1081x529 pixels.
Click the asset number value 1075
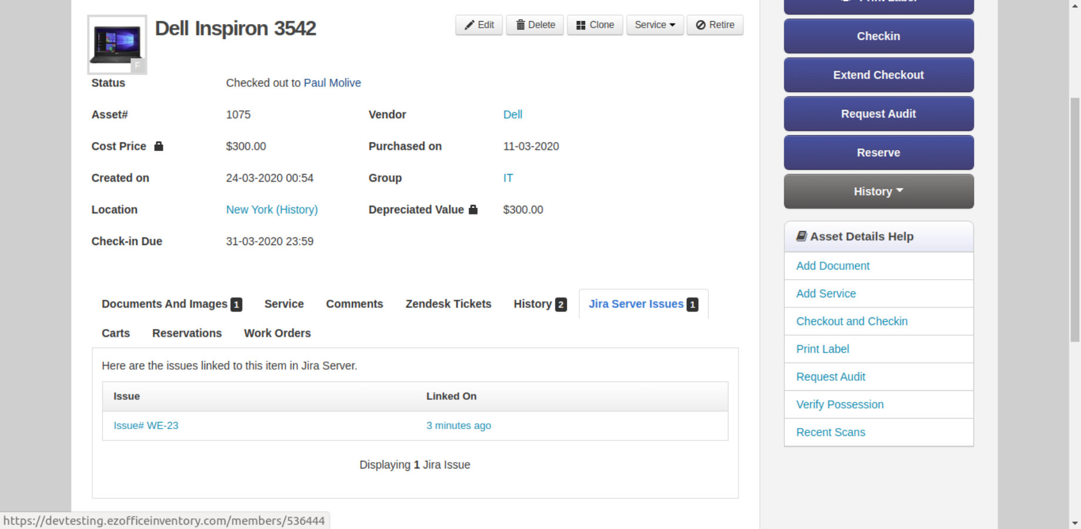pos(238,115)
